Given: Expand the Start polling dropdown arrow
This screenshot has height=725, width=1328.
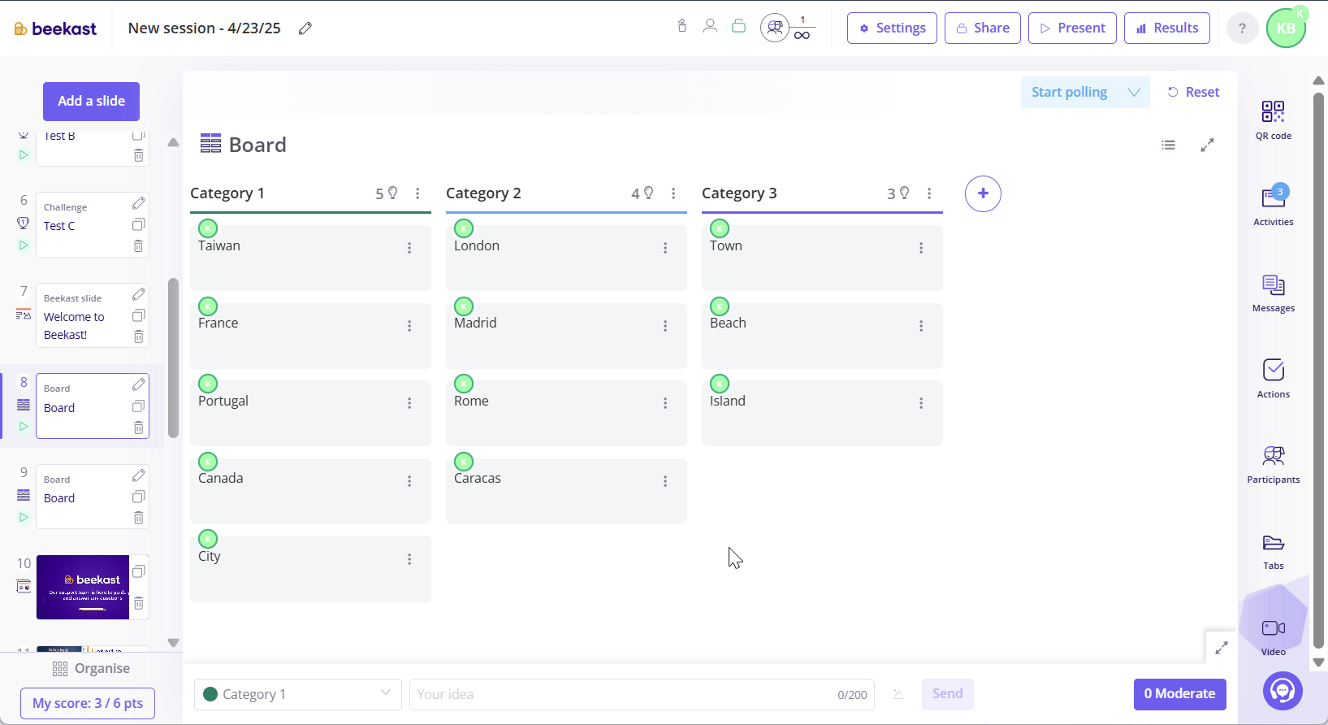Looking at the screenshot, I should 1134,93.
